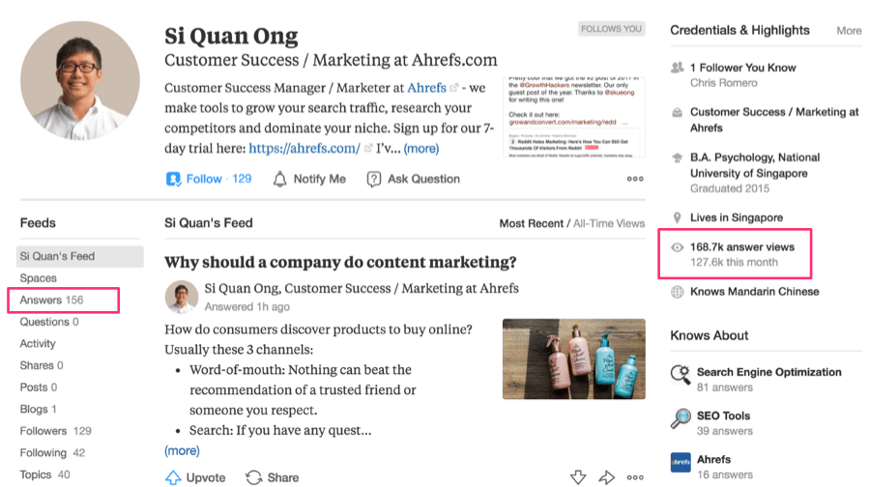This screenshot has width=870, height=487.
Task: Open Following 42 list
Action: tap(52, 452)
